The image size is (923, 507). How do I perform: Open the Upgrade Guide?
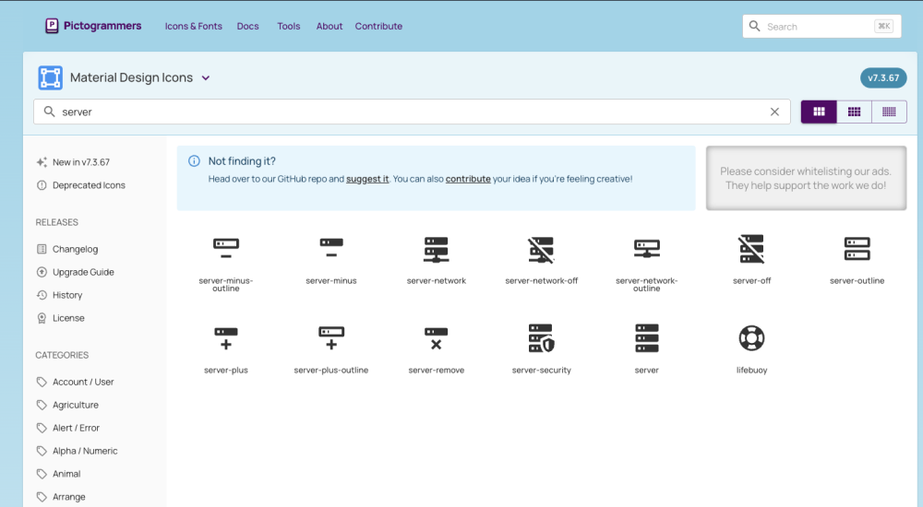tap(76, 272)
